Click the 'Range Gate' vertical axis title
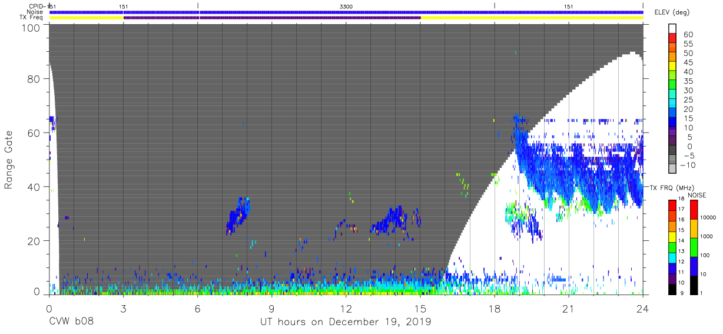This screenshot has height=334, width=723. pyautogui.click(x=9, y=160)
